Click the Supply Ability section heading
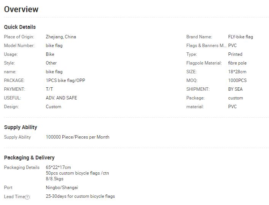The image size is (269, 205). [21, 127]
